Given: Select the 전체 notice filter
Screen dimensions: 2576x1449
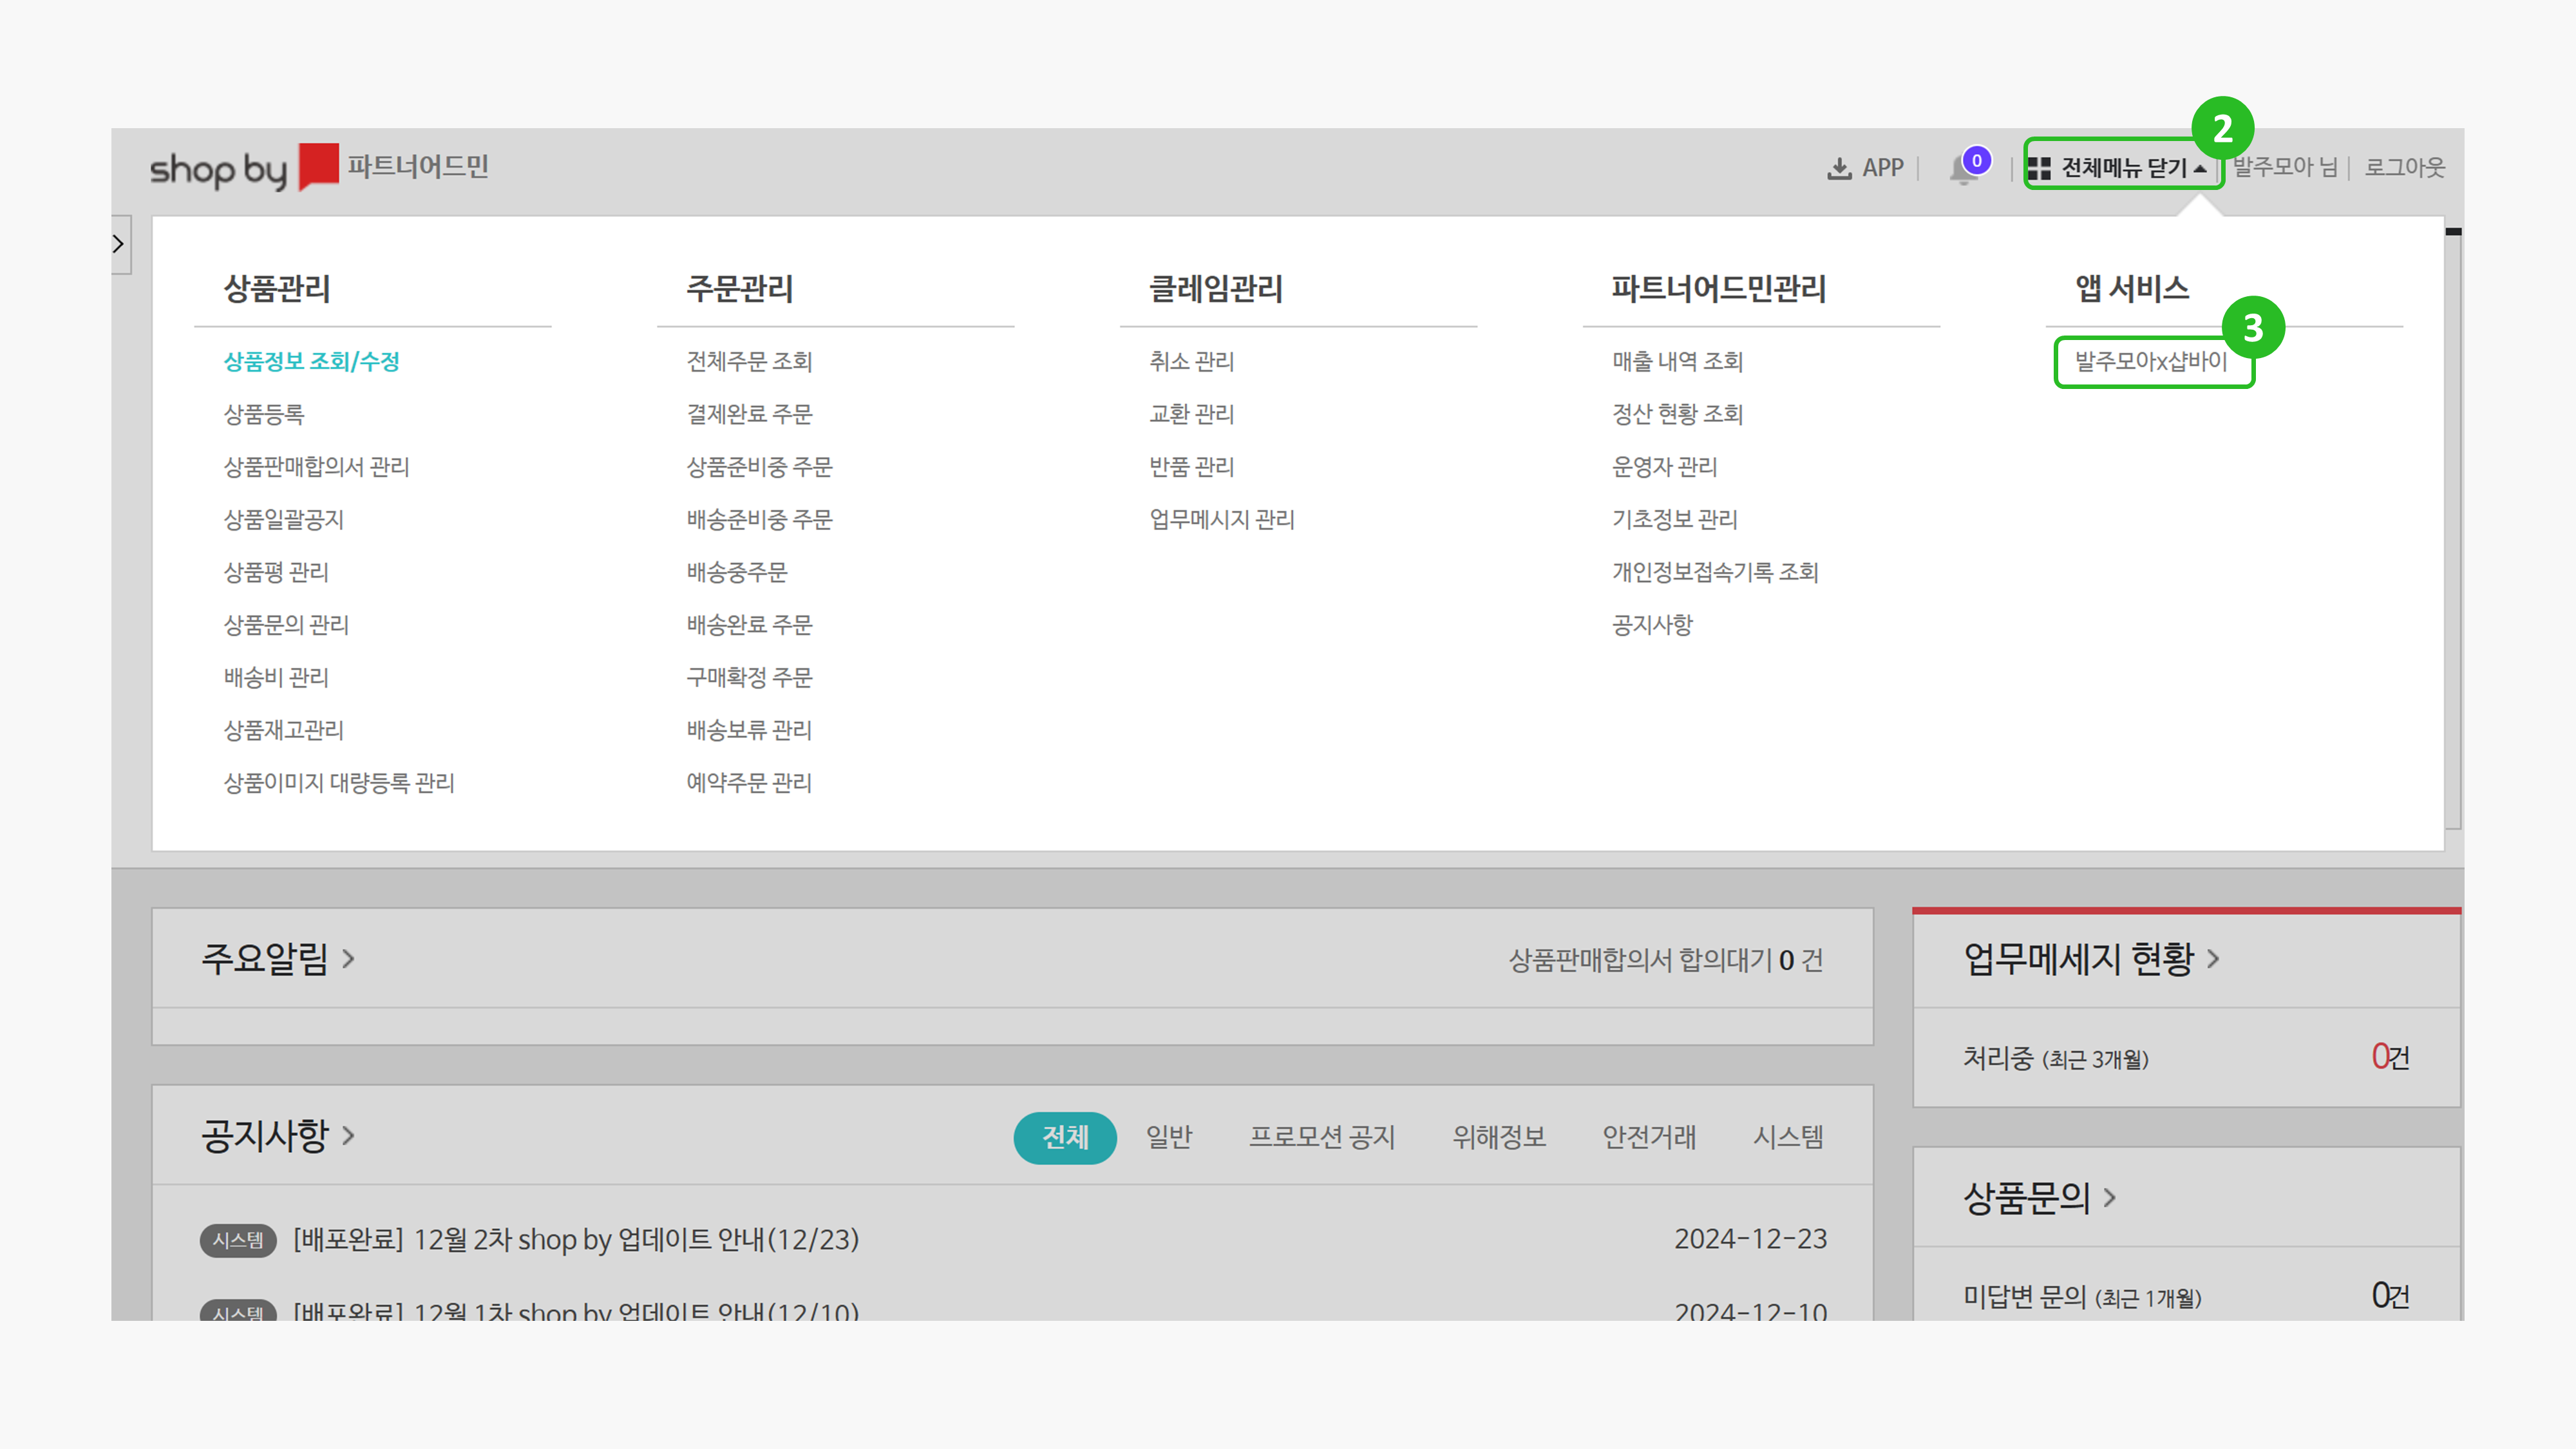Looking at the screenshot, I should click(1064, 1137).
